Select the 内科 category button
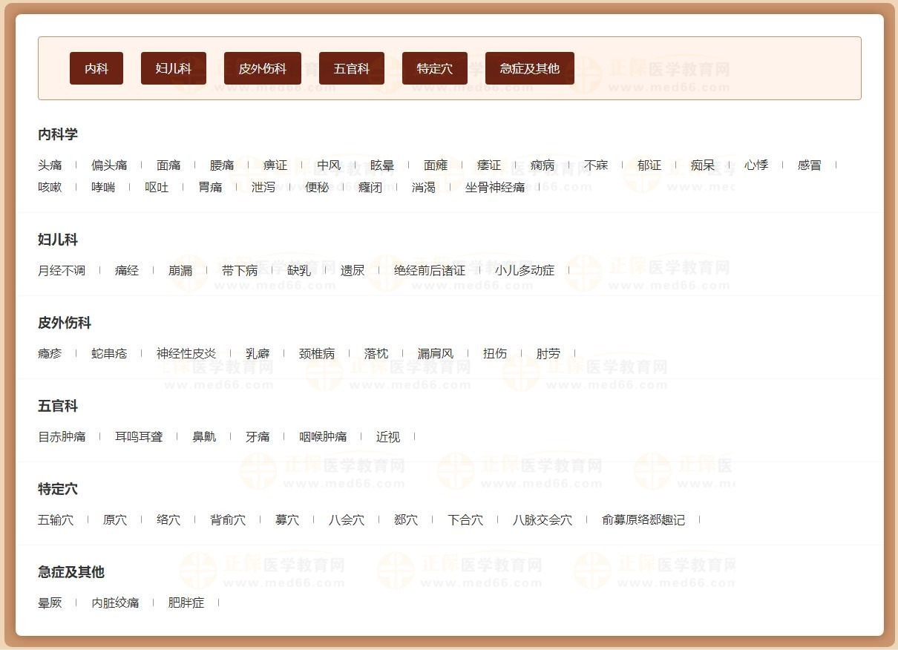 tap(96, 68)
